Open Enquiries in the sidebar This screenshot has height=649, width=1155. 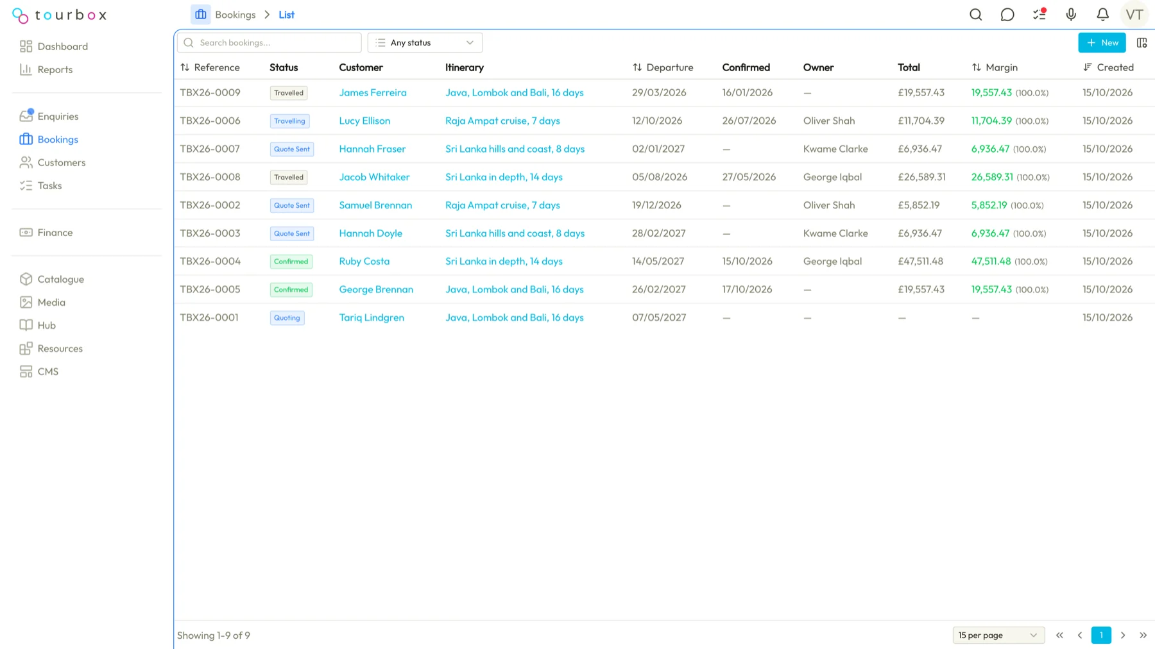click(58, 116)
